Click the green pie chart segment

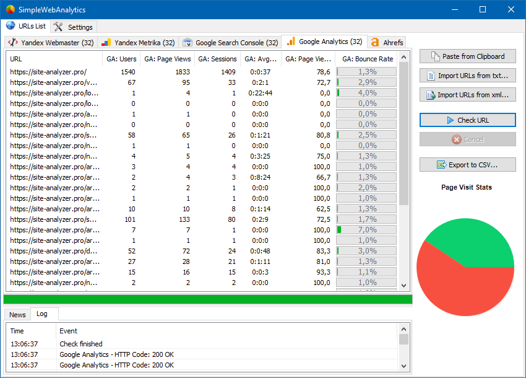tap(473, 244)
